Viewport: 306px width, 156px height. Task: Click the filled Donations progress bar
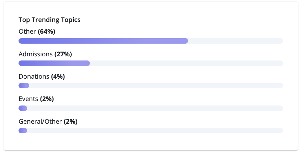tap(24, 86)
